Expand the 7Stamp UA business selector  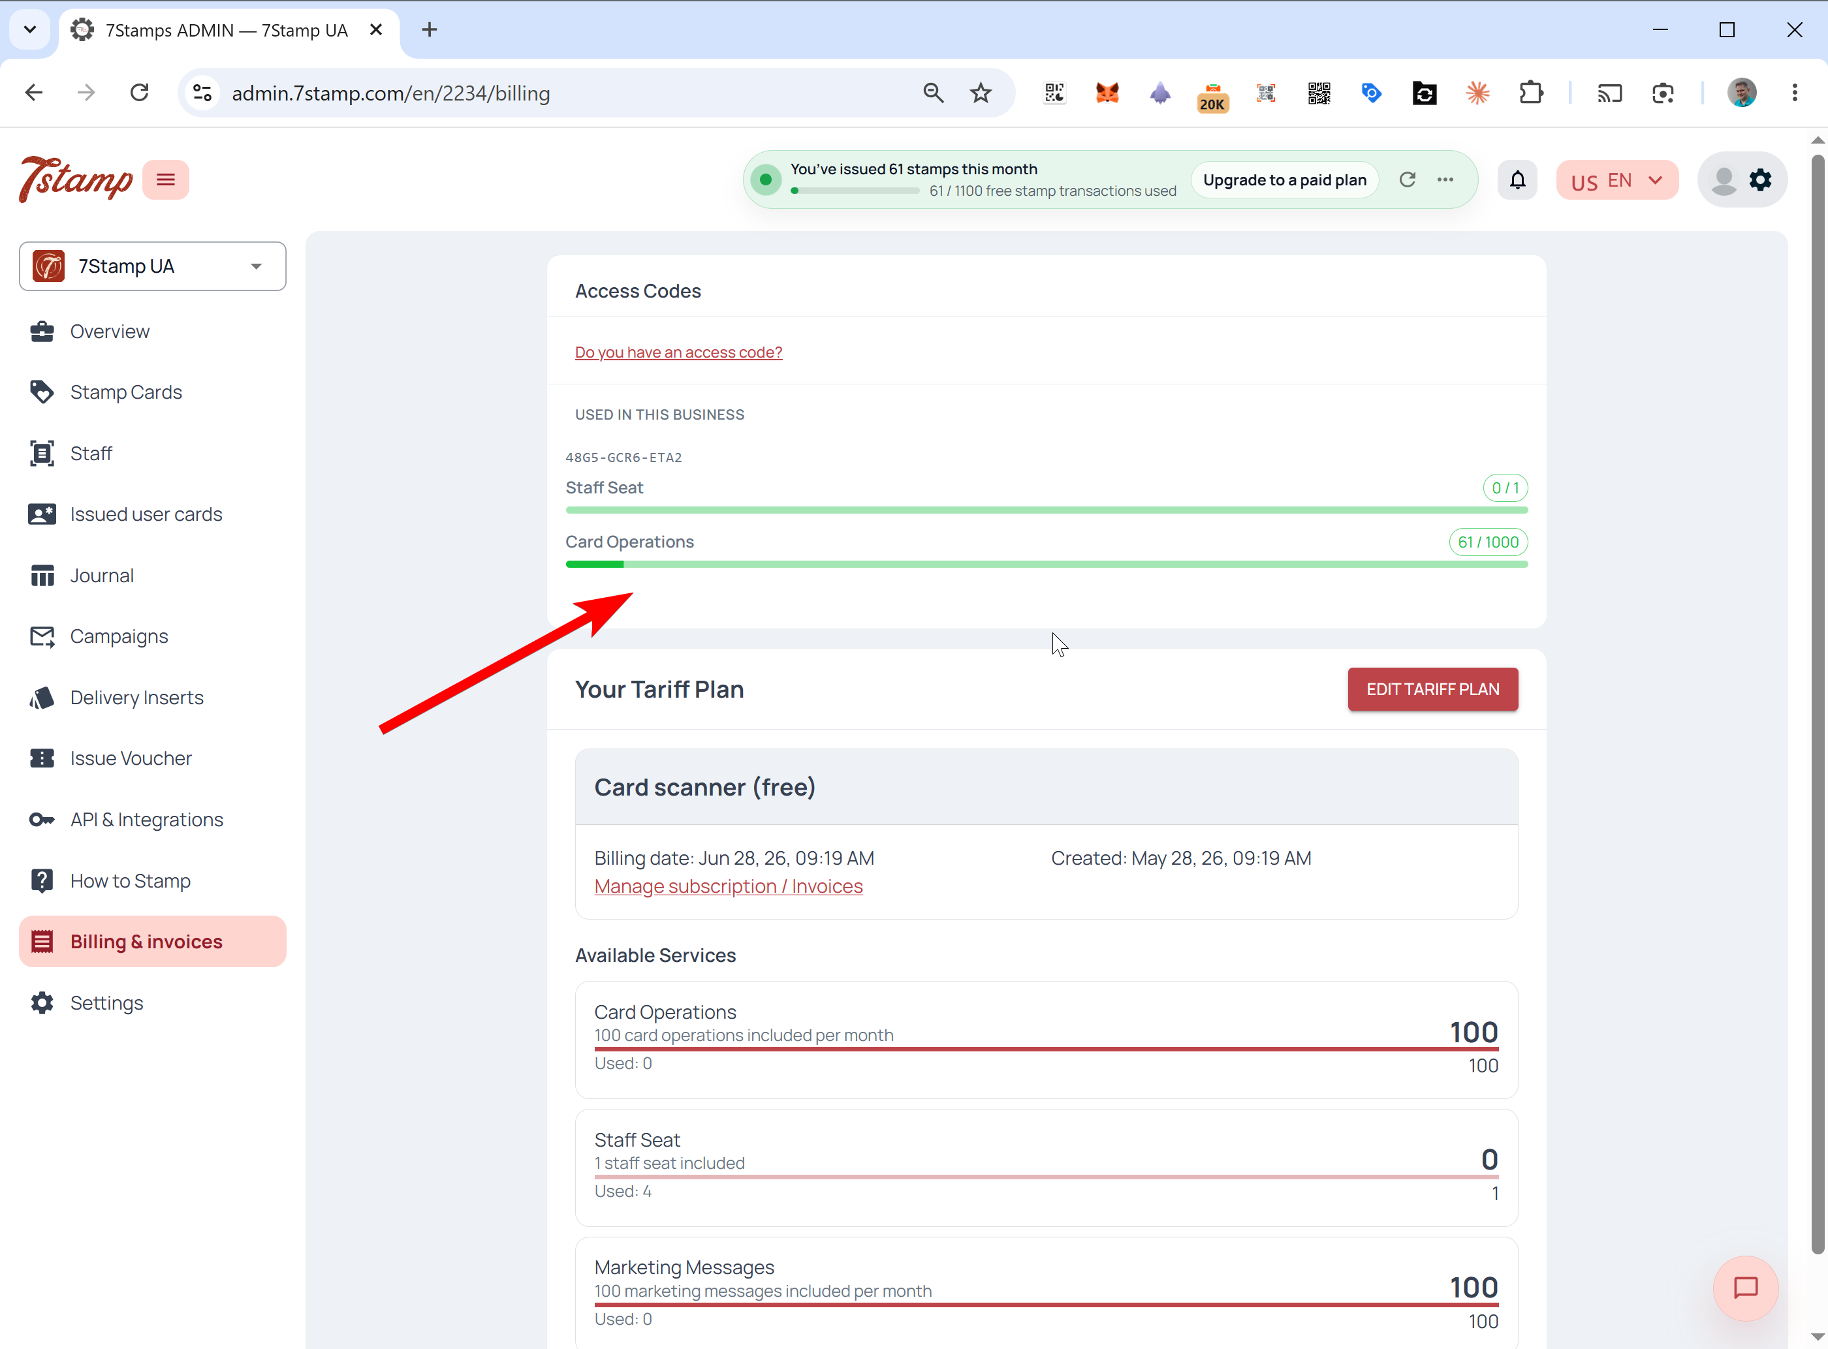(x=153, y=266)
